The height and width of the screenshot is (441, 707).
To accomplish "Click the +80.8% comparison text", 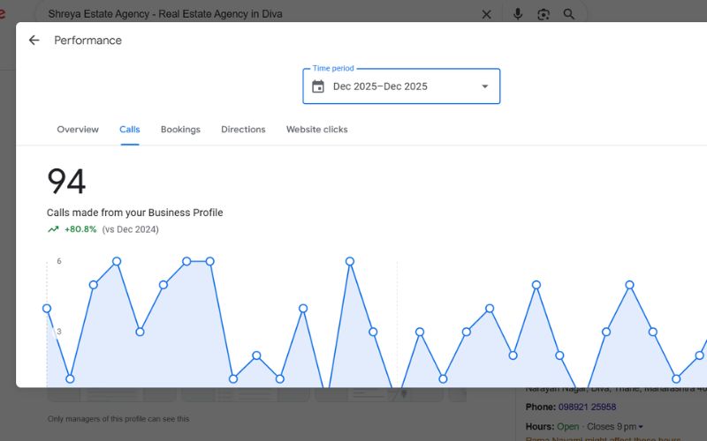I will tap(80, 229).
